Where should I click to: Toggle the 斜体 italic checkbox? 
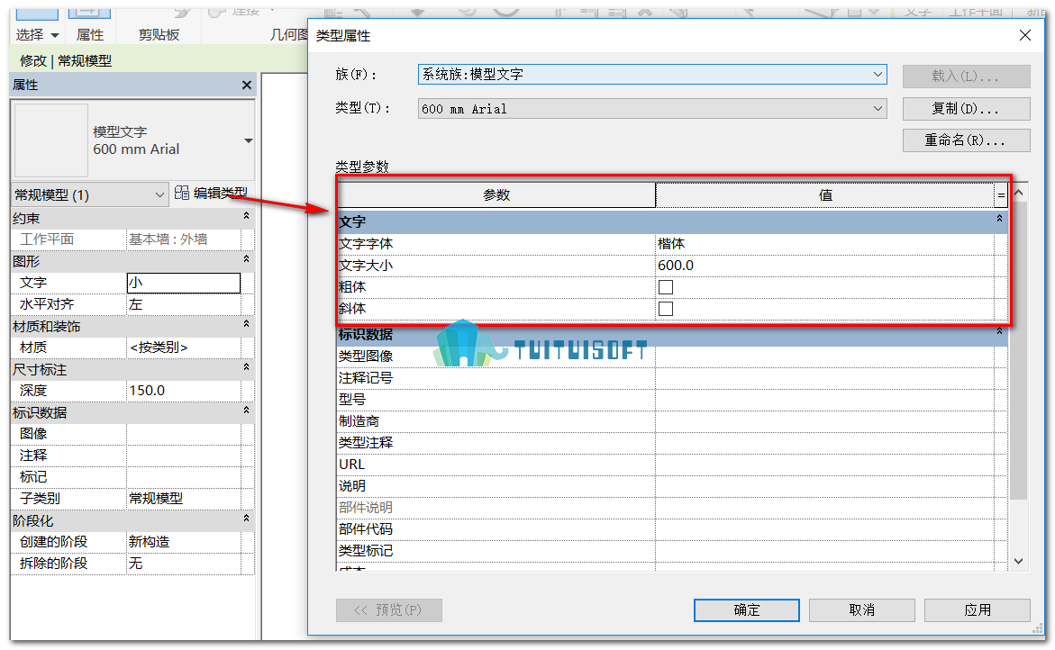666,309
